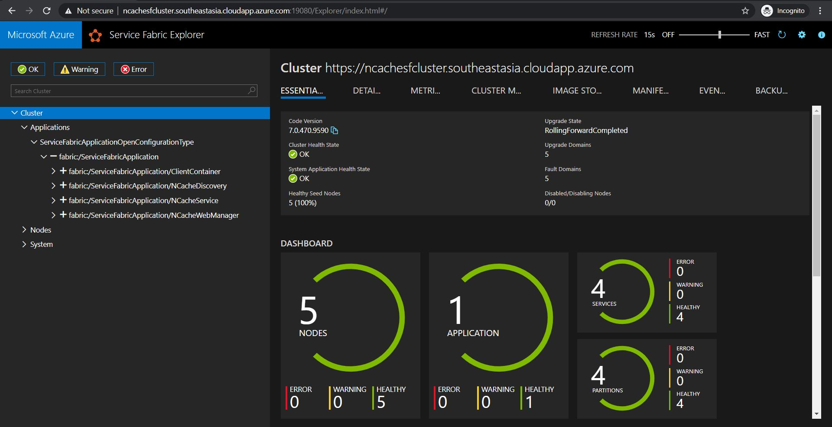Open the Chrome three-dot menu
This screenshot has height=427, width=832.
point(820,11)
